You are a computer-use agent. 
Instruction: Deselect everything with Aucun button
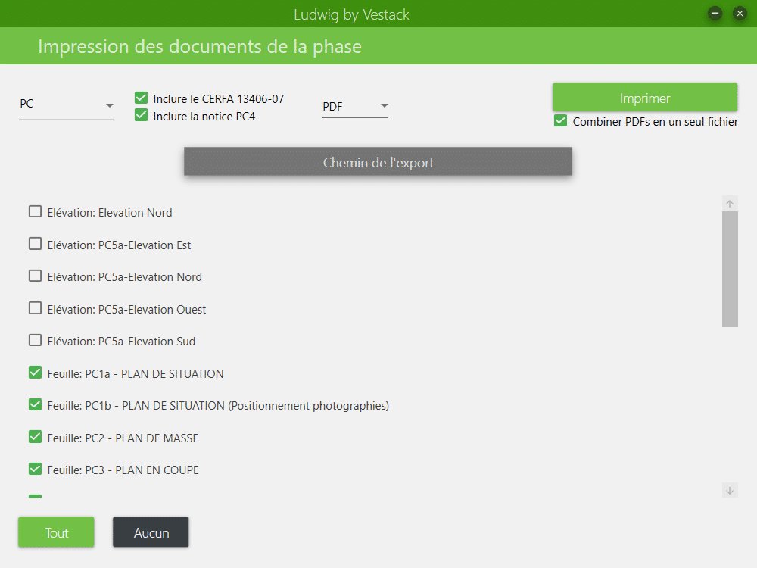(x=151, y=532)
